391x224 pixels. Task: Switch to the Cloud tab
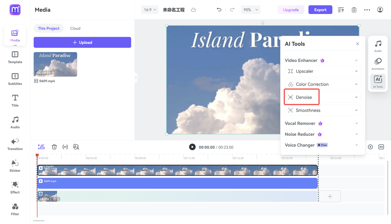(x=75, y=28)
